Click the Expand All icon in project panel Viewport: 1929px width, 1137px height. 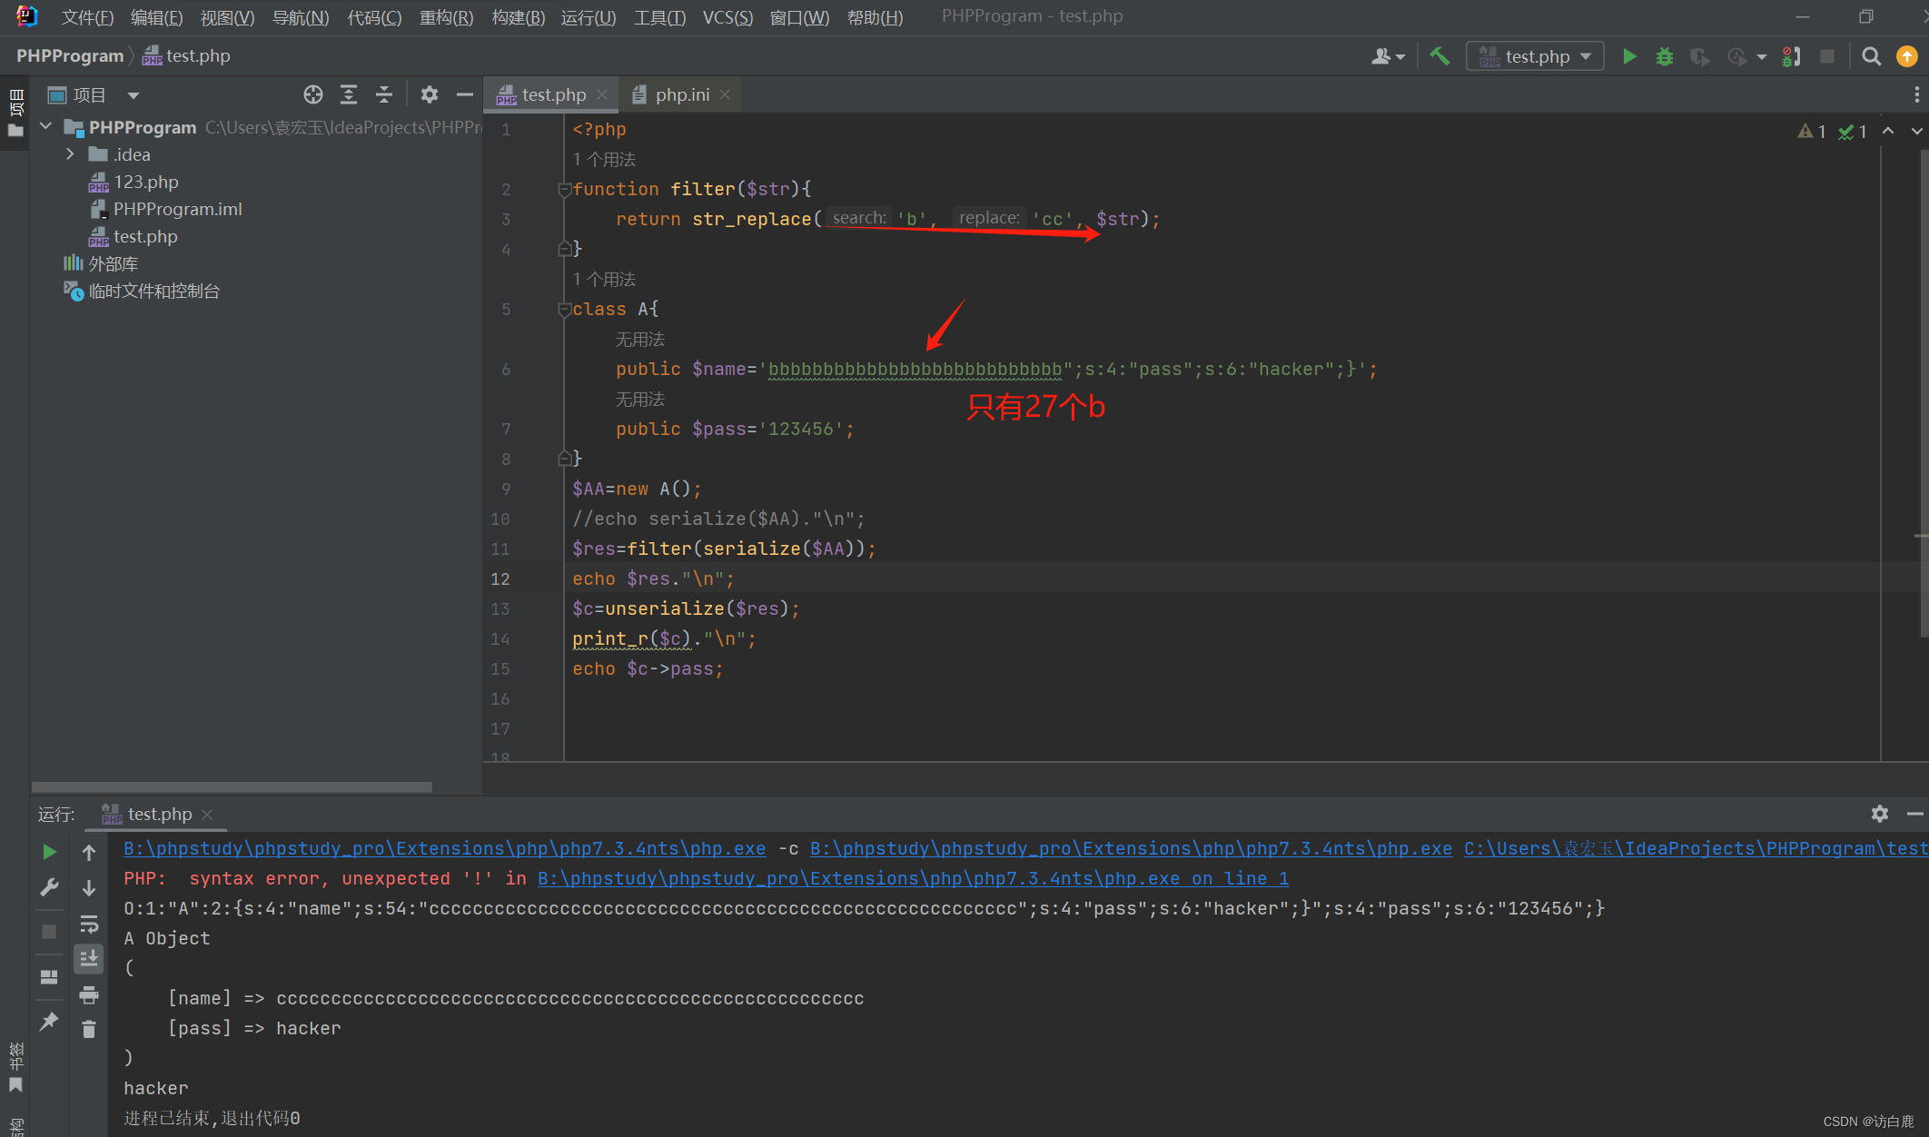pos(349,94)
